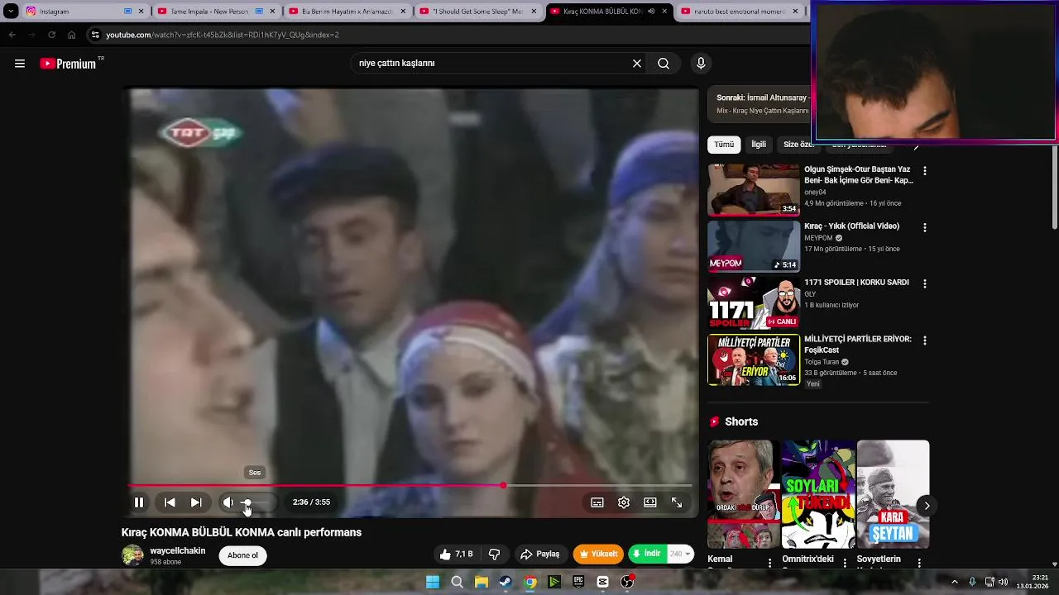The image size is (1059, 595).
Task: Click the orange Yükselt button
Action: click(x=598, y=554)
